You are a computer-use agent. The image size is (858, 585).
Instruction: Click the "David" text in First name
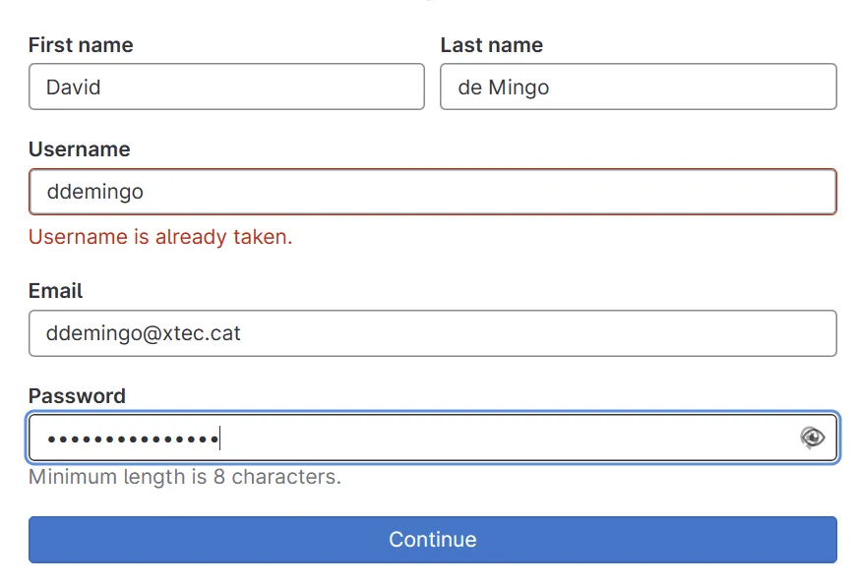pos(74,88)
